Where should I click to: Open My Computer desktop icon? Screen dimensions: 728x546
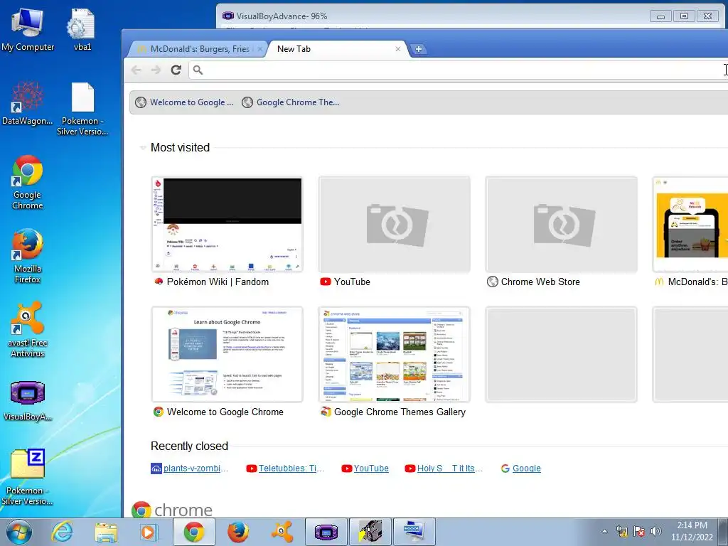(28, 28)
